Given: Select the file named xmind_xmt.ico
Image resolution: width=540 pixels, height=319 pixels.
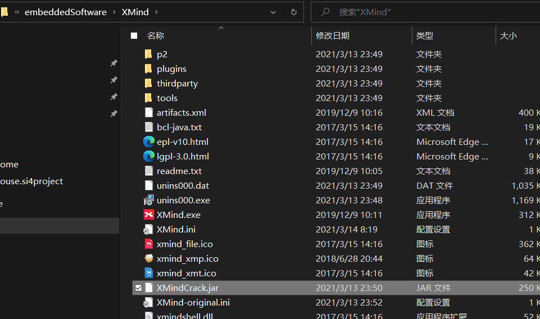Looking at the screenshot, I should tap(187, 274).
